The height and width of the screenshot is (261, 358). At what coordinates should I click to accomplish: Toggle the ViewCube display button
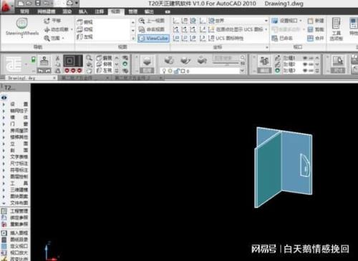(153, 38)
